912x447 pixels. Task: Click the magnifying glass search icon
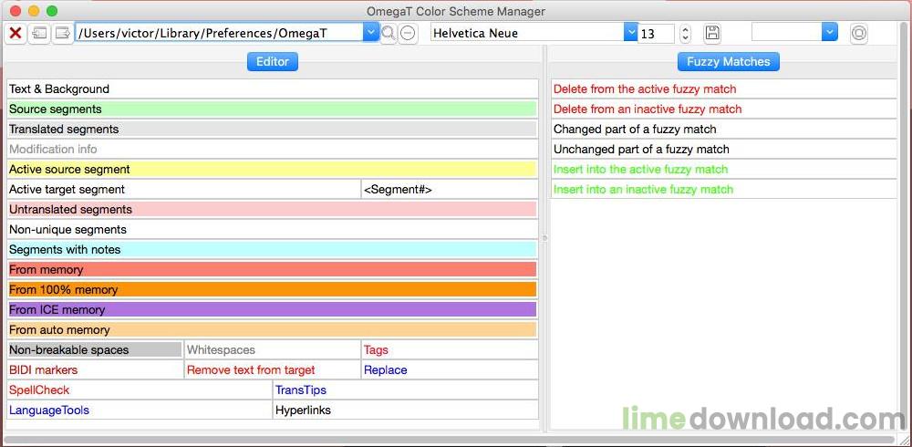point(389,33)
